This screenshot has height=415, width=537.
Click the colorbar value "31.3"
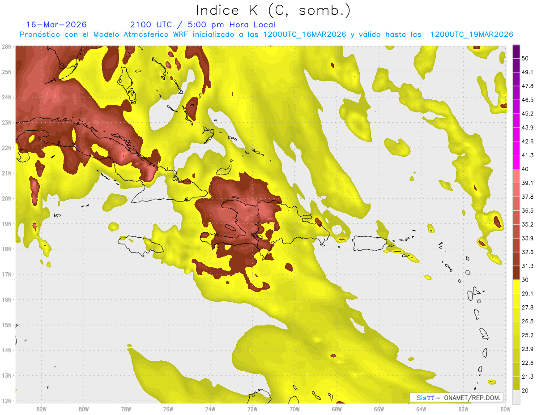click(528, 266)
